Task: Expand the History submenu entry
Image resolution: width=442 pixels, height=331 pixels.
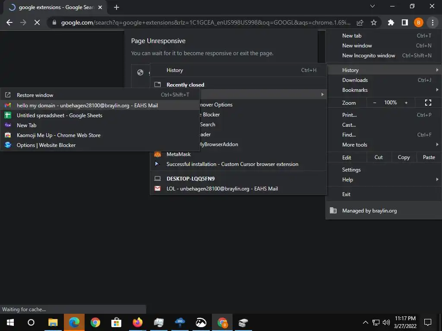Action: [x=384, y=70]
